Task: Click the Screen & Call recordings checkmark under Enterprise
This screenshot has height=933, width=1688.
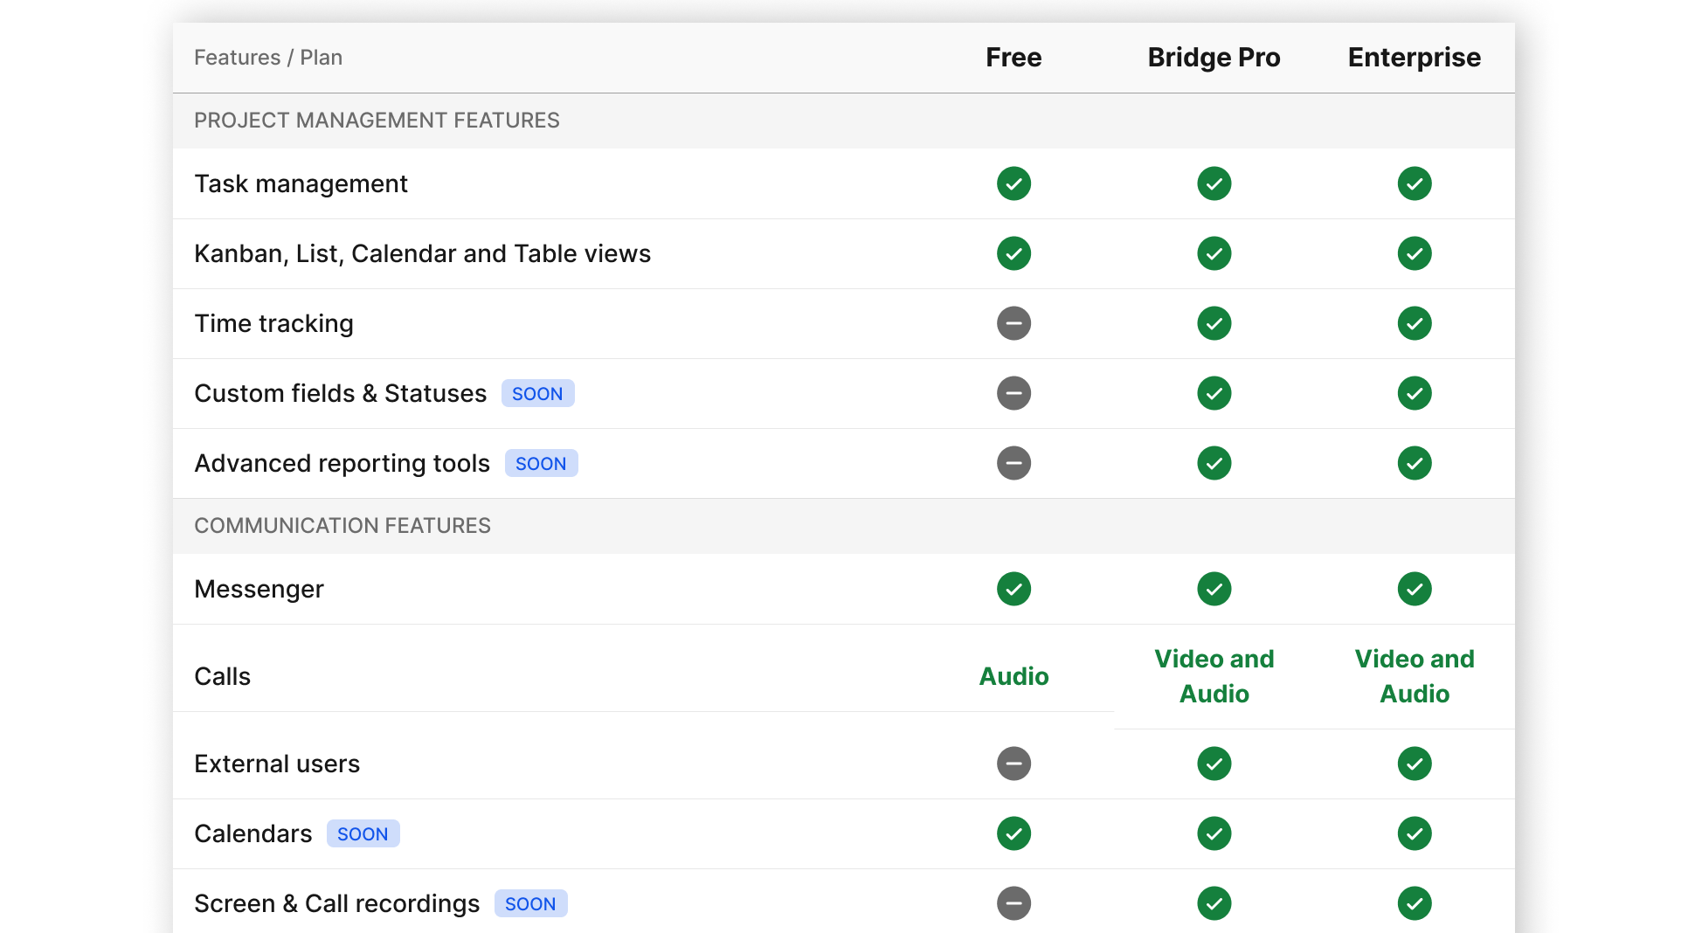Action: pyautogui.click(x=1414, y=903)
